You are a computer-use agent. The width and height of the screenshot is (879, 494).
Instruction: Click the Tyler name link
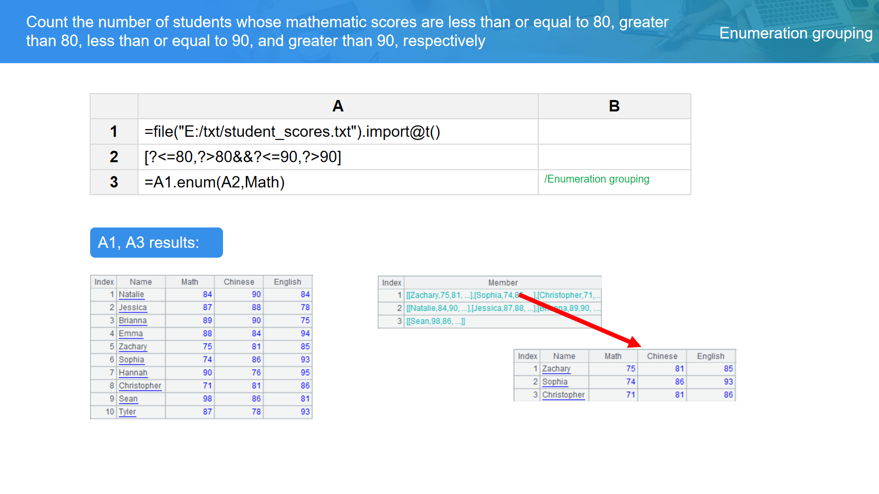coord(127,412)
